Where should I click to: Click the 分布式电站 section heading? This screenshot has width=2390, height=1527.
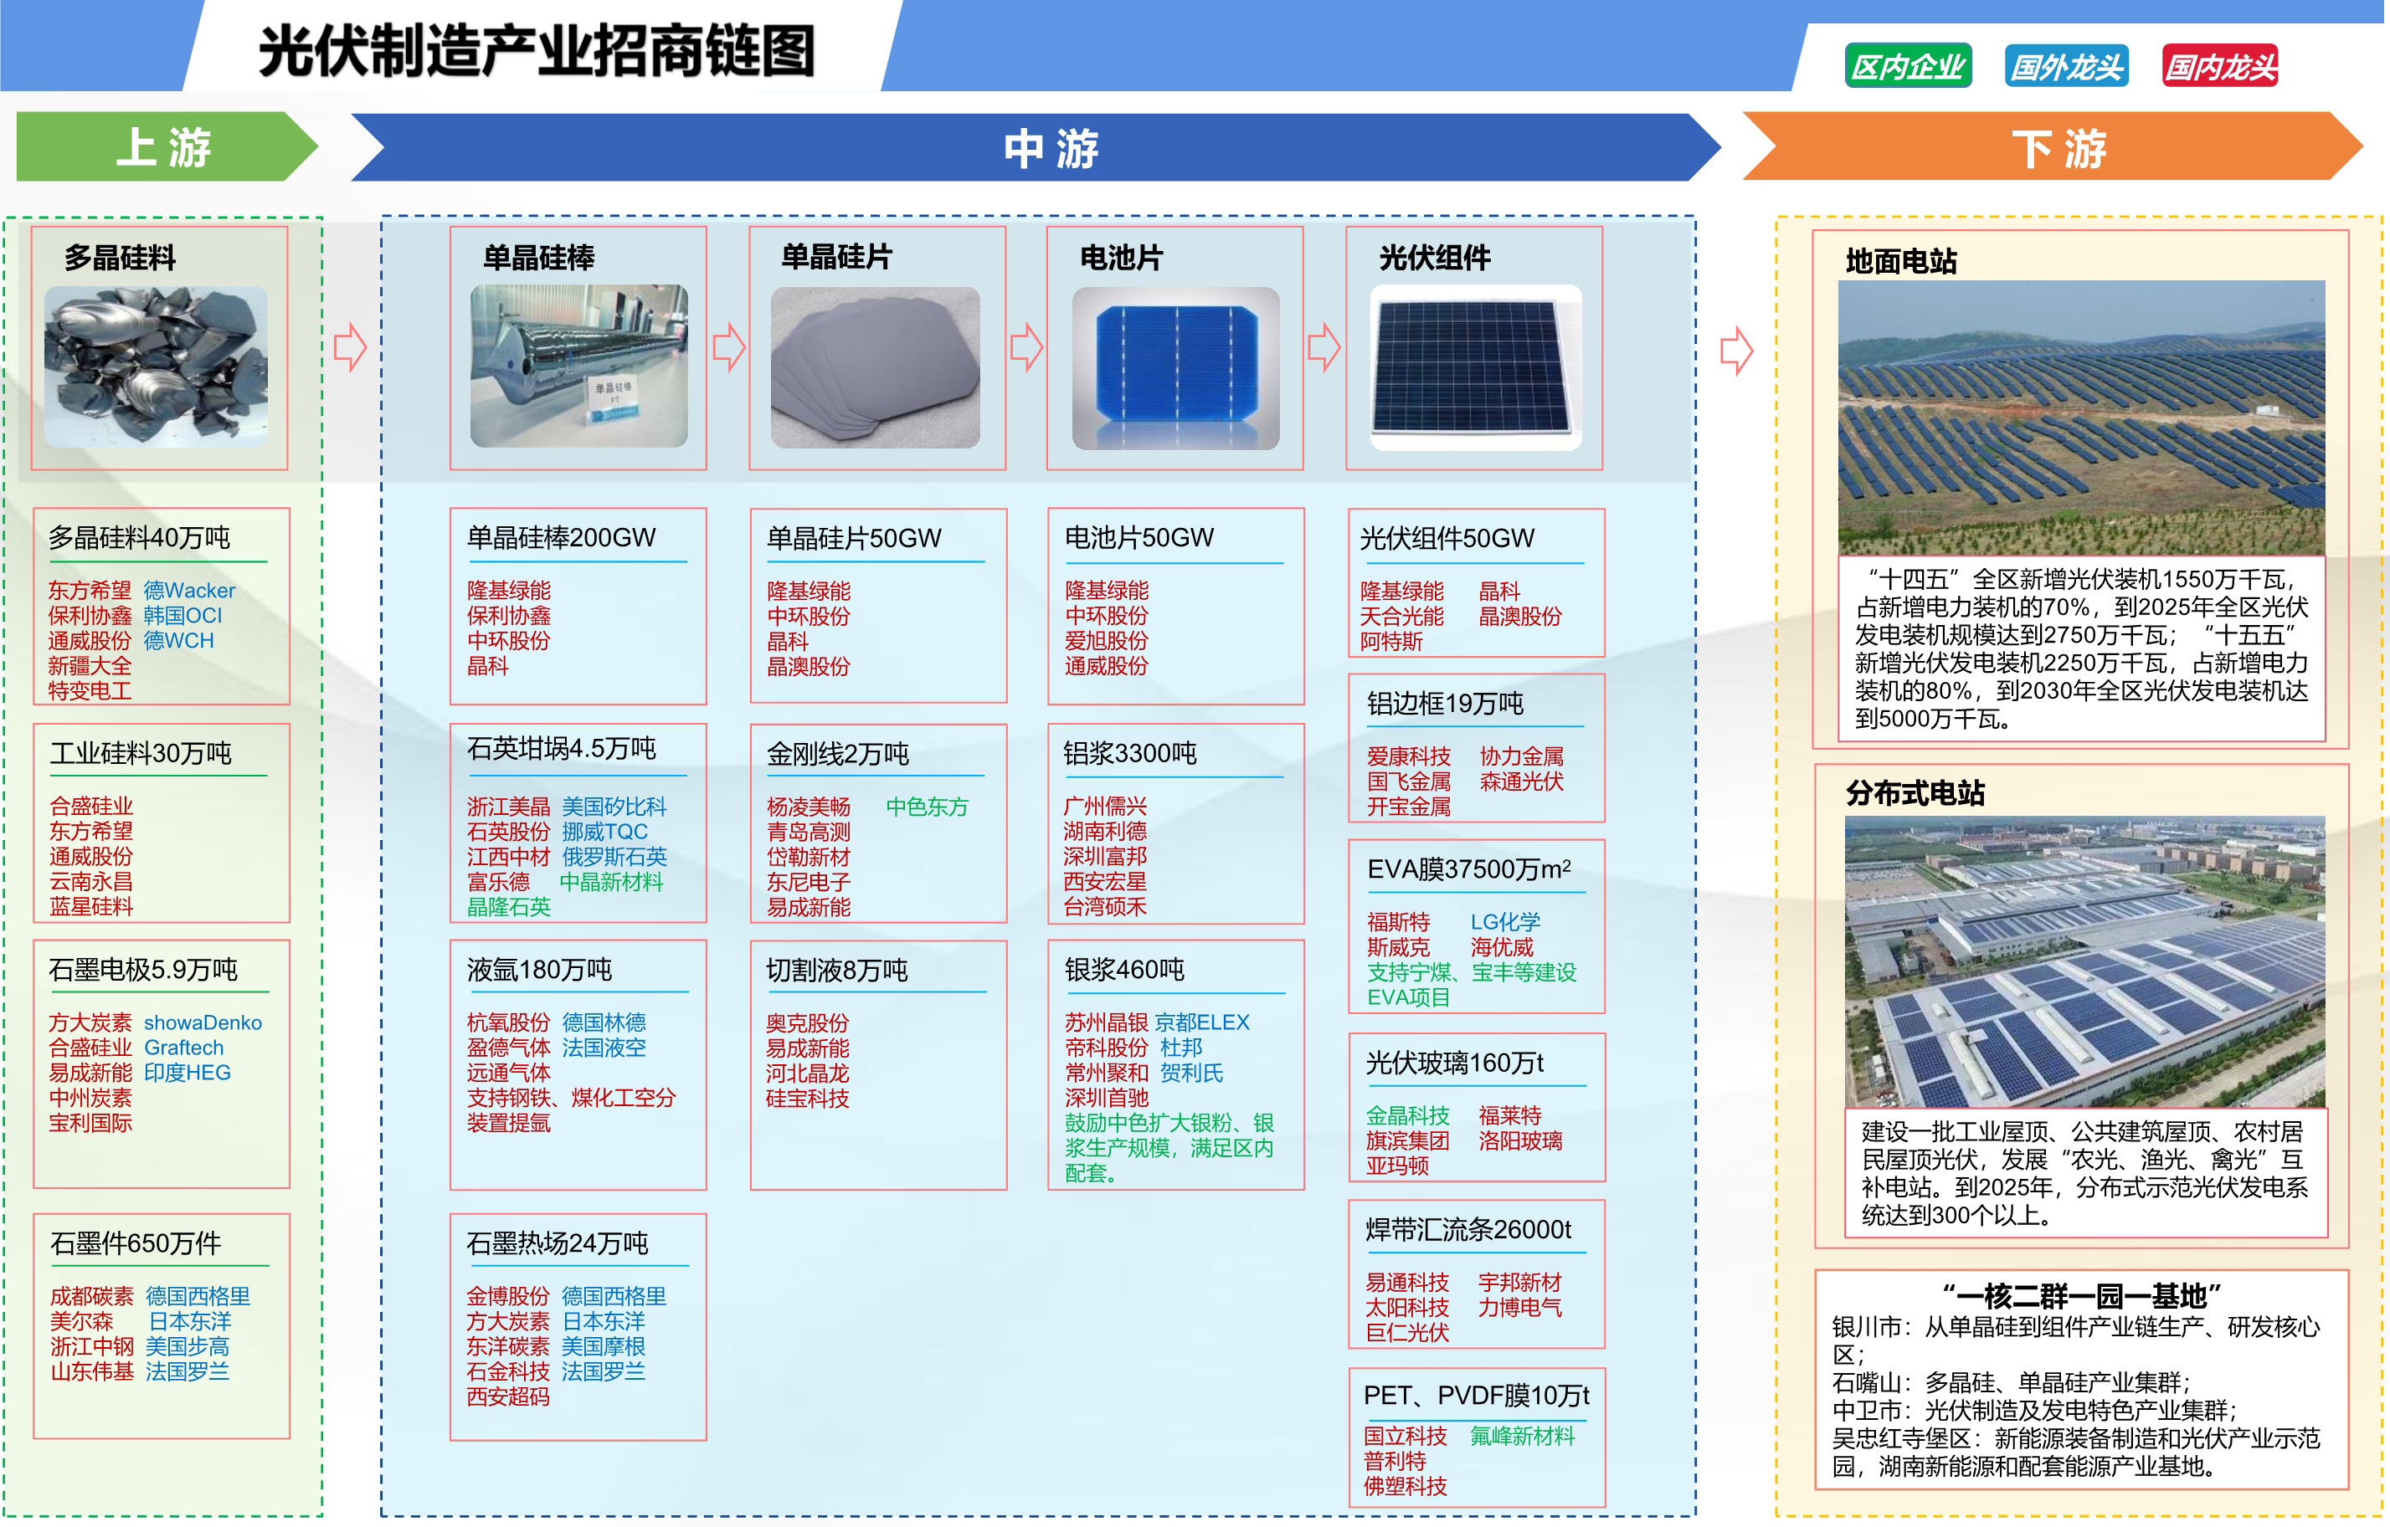pos(1915,792)
